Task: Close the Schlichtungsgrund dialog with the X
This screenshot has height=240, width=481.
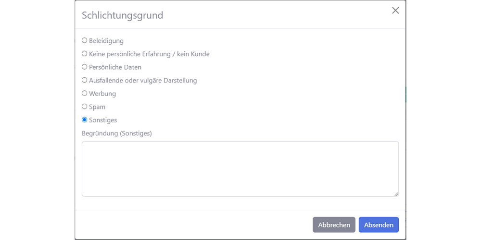Action: click(x=395, y=11)
